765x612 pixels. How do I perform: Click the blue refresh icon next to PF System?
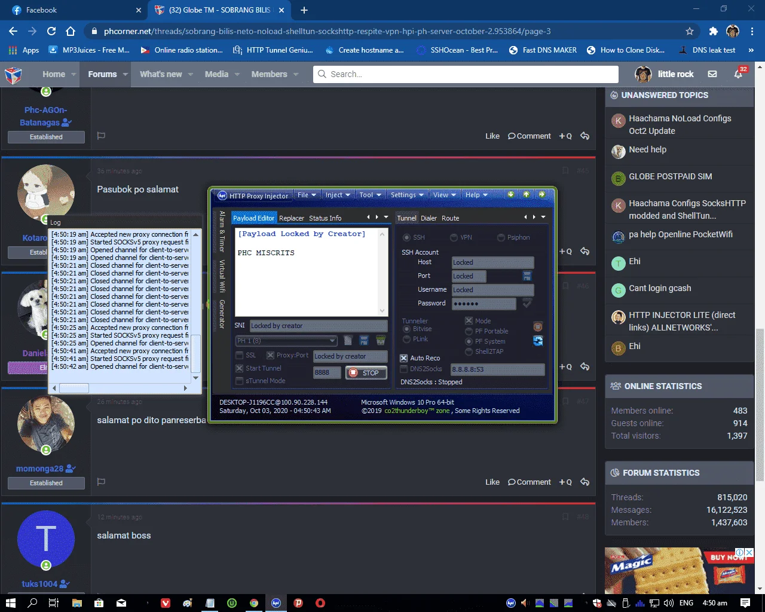(x=538, y=341)
